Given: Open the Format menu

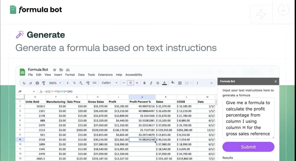Looking at the screenshot, I should (x=70, y=75).
